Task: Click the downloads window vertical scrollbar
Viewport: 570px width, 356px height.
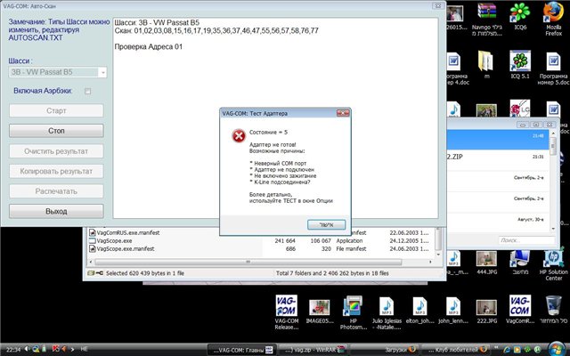Action: [553, 181]
